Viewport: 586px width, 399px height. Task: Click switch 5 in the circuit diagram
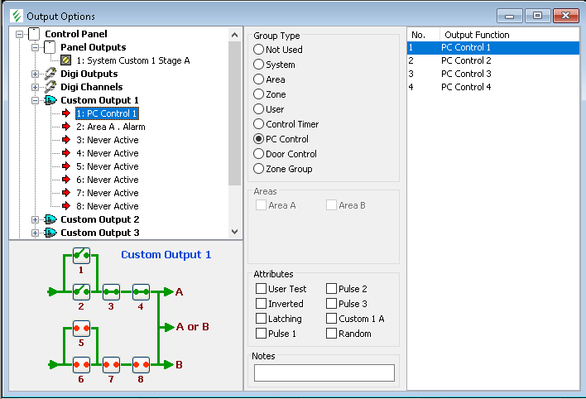(81, 328)
